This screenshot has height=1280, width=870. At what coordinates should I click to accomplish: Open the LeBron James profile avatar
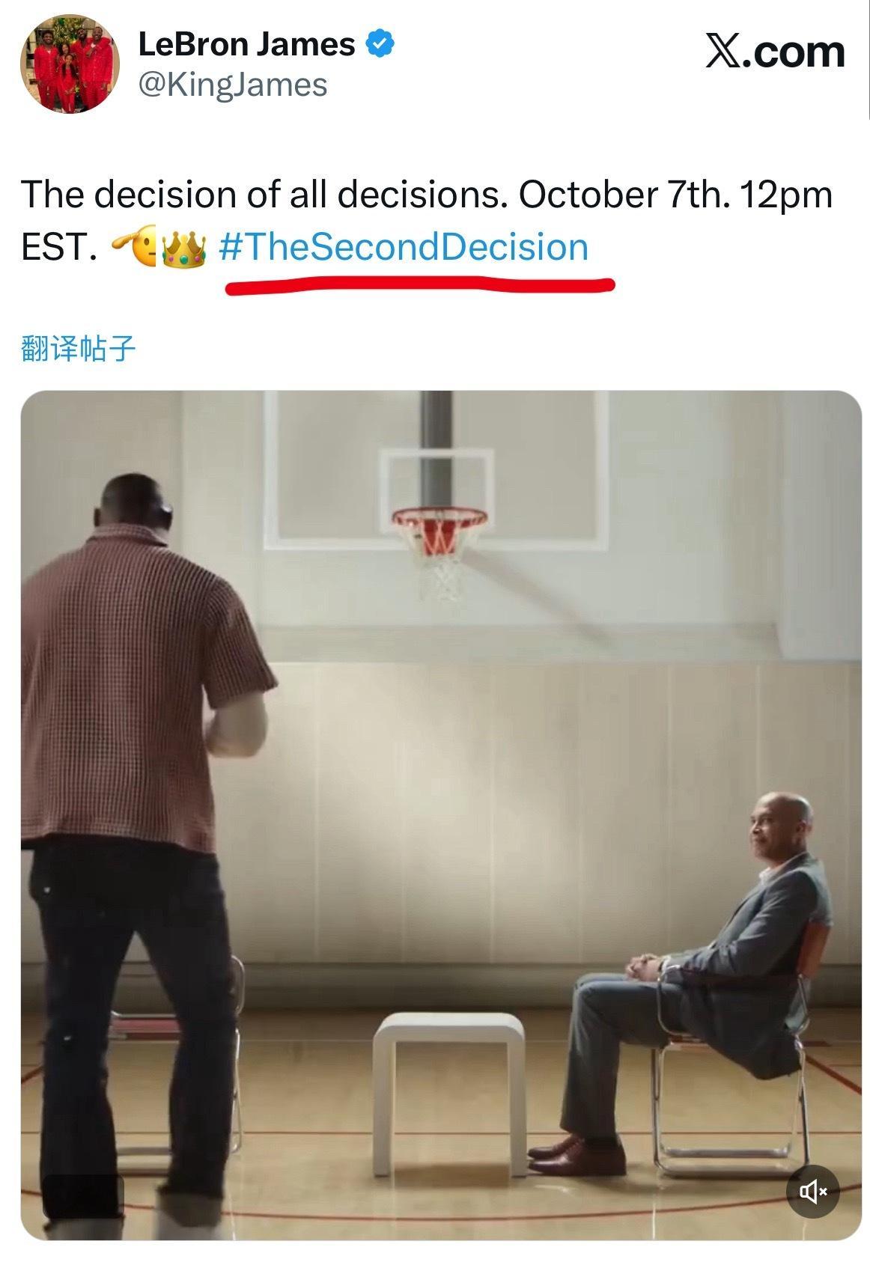pyautogui.click(x=70, y=64)
